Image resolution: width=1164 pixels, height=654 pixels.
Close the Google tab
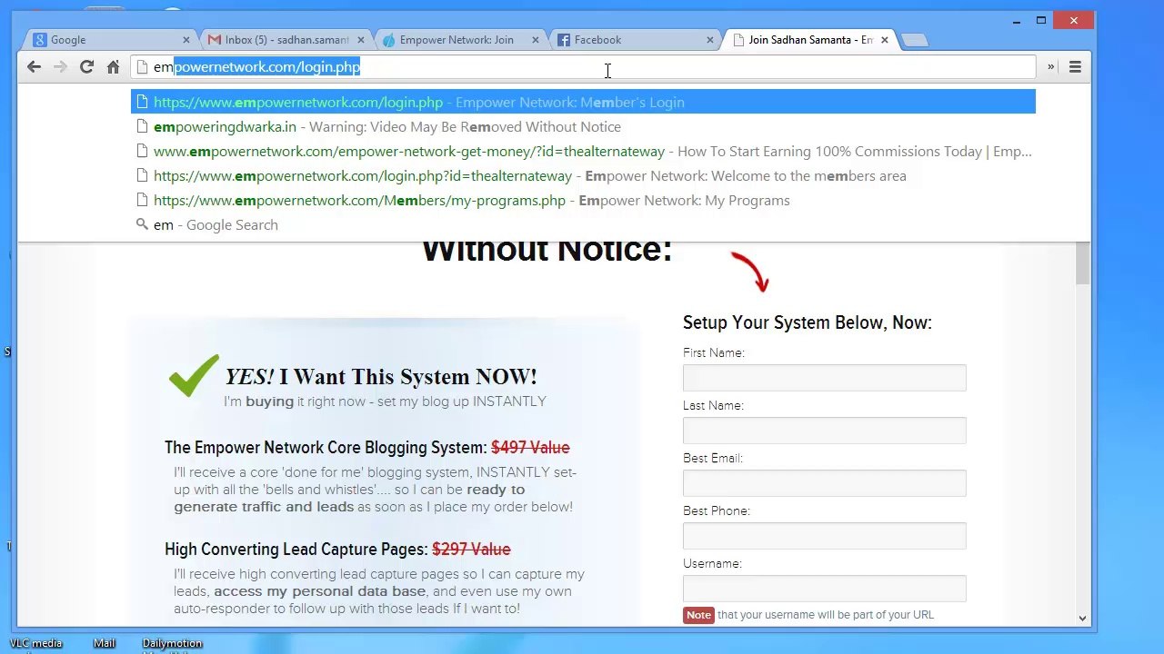[x=186, y=40]
